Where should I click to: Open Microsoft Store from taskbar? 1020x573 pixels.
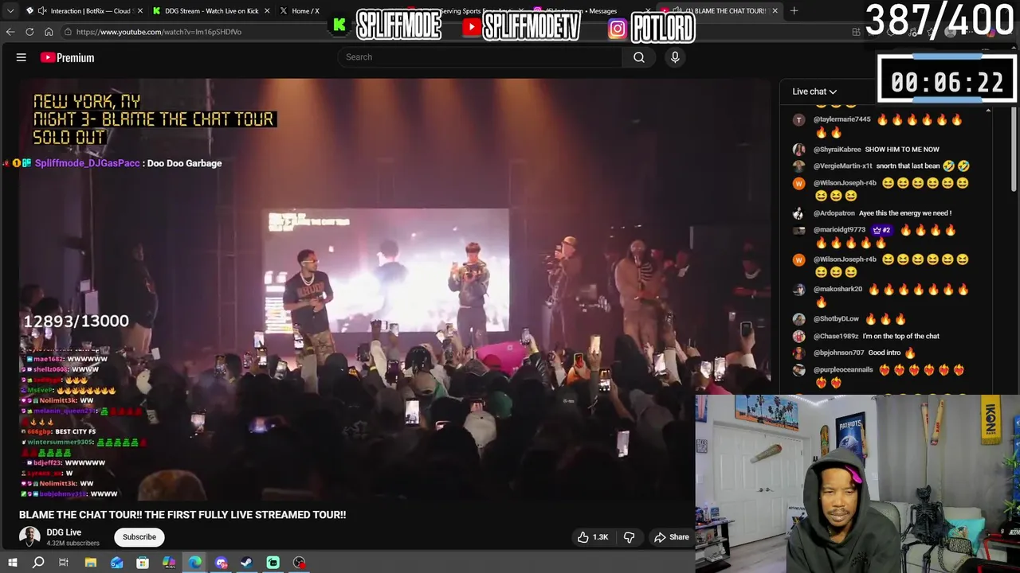[x=143, y=563]
